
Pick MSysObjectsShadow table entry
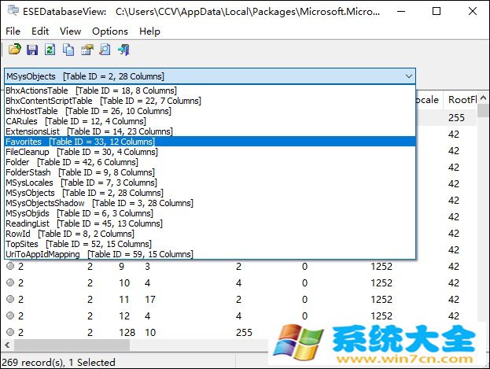(x=210, y=203)
